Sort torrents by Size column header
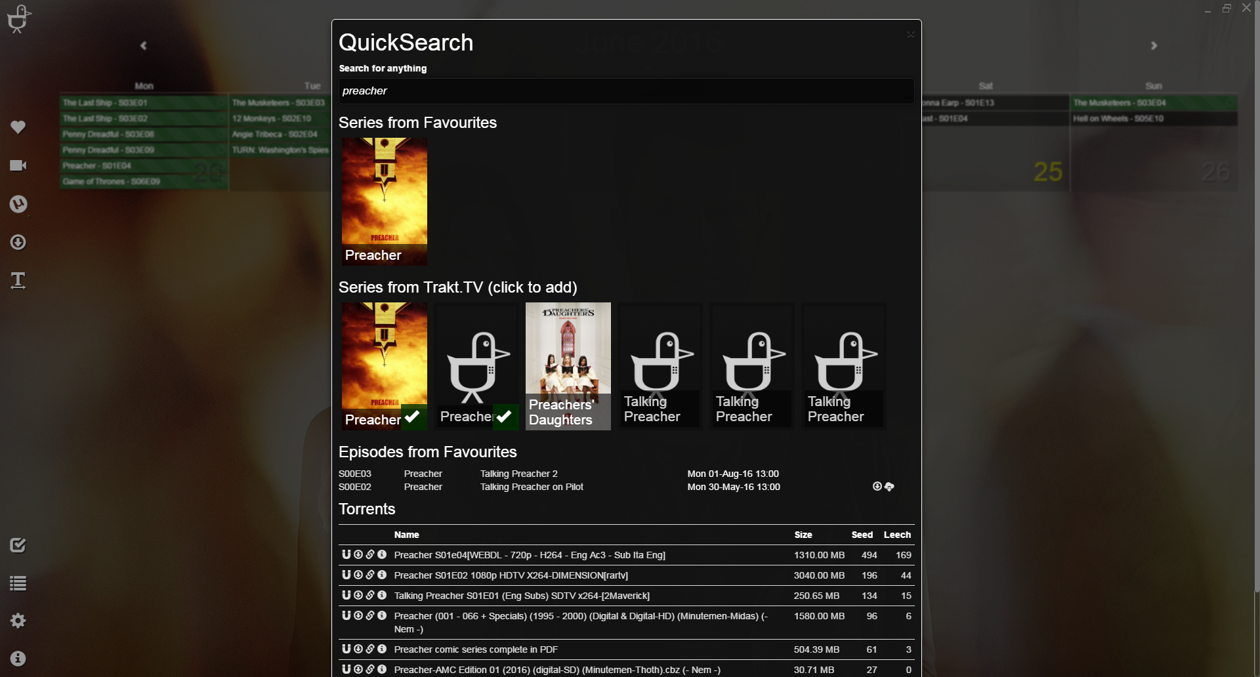The height and width of the screenshot is (677, 1260). click(x=803, y=535)
